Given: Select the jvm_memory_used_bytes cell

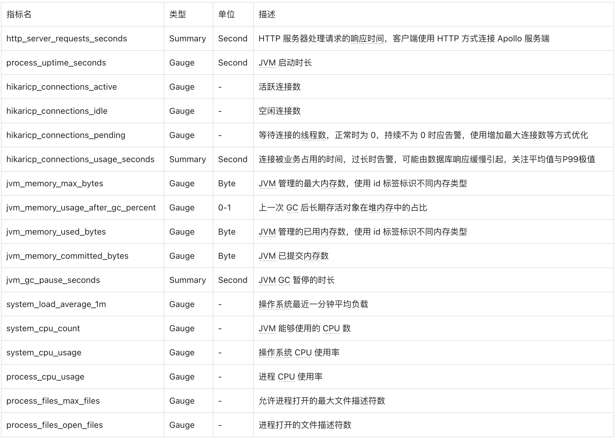Looking at the screenshot, I should [56, 232].
